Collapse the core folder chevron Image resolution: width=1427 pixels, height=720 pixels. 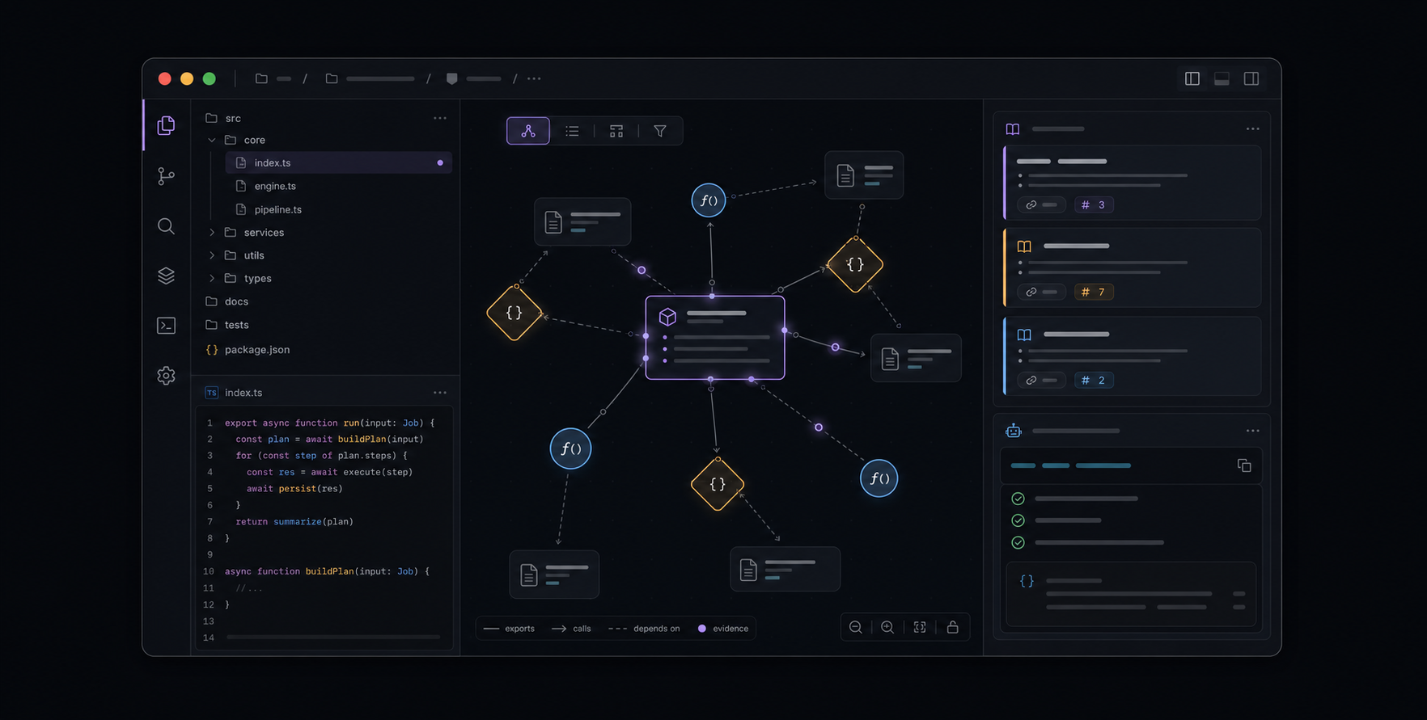pyautogui.click(x=212, y=140)
